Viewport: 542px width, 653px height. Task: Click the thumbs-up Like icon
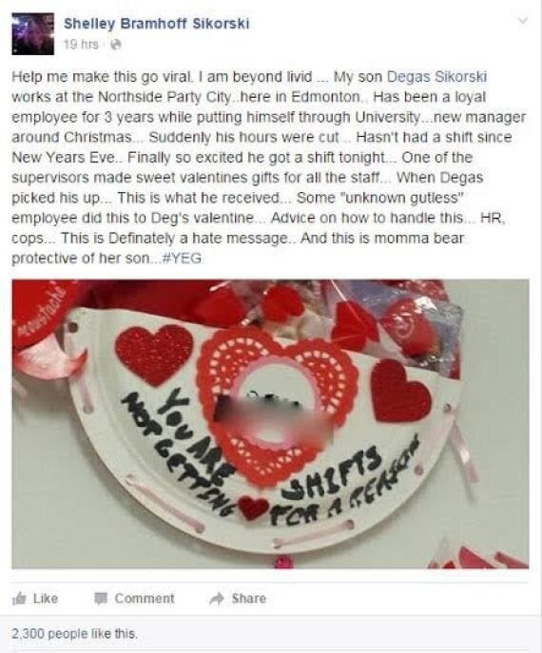(x=19, y=599)
